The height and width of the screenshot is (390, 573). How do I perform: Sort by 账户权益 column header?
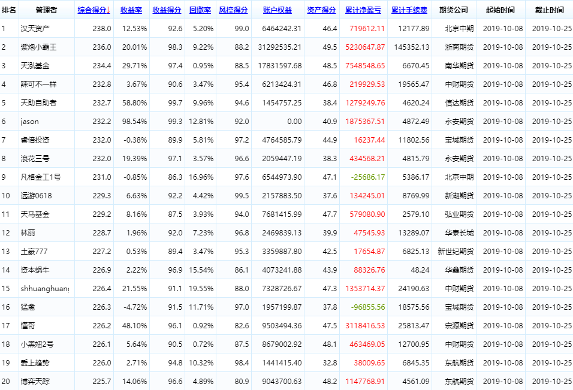pos(278,10)
